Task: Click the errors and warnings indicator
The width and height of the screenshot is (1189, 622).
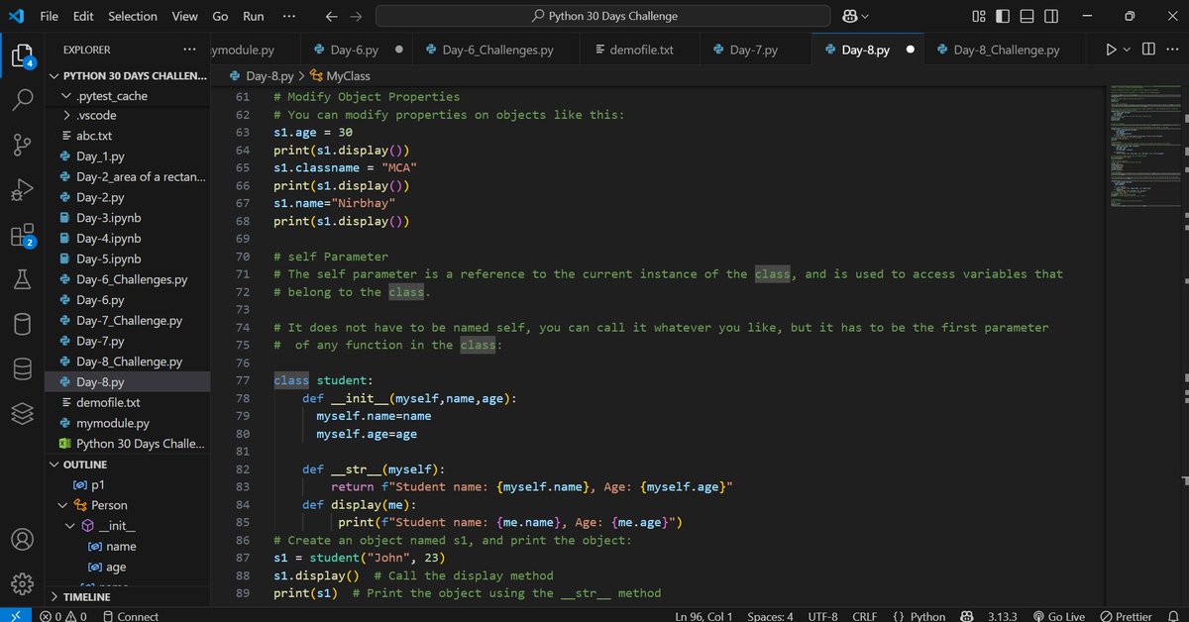Action: tap(62, 616)
